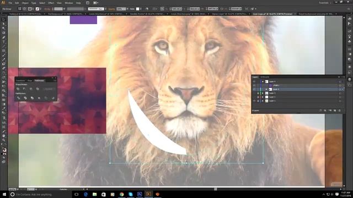Click the Delete Selection trash icon in Layers
Screen dimensions: 353x198
340,111
